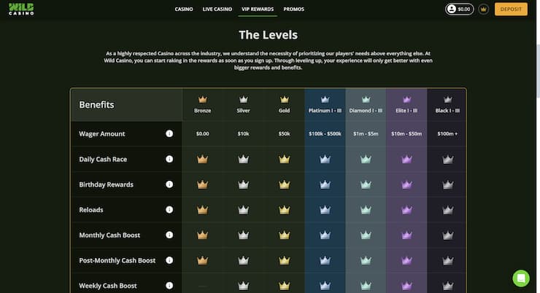Click Silver crown in Birthday Rewards row
The width and height of the screenshot is (540, 293).
pyautogui.click(x=244, y=184)
